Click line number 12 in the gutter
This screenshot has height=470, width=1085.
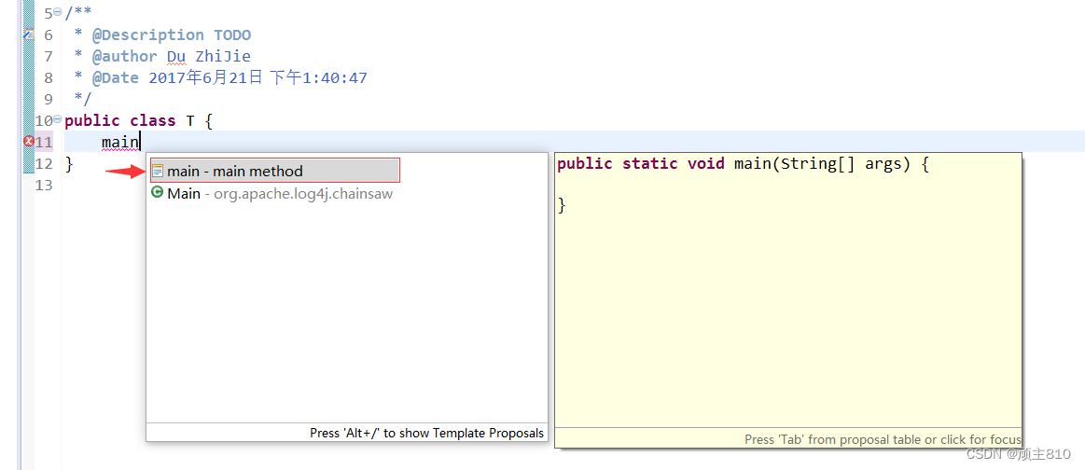[44, 164]
